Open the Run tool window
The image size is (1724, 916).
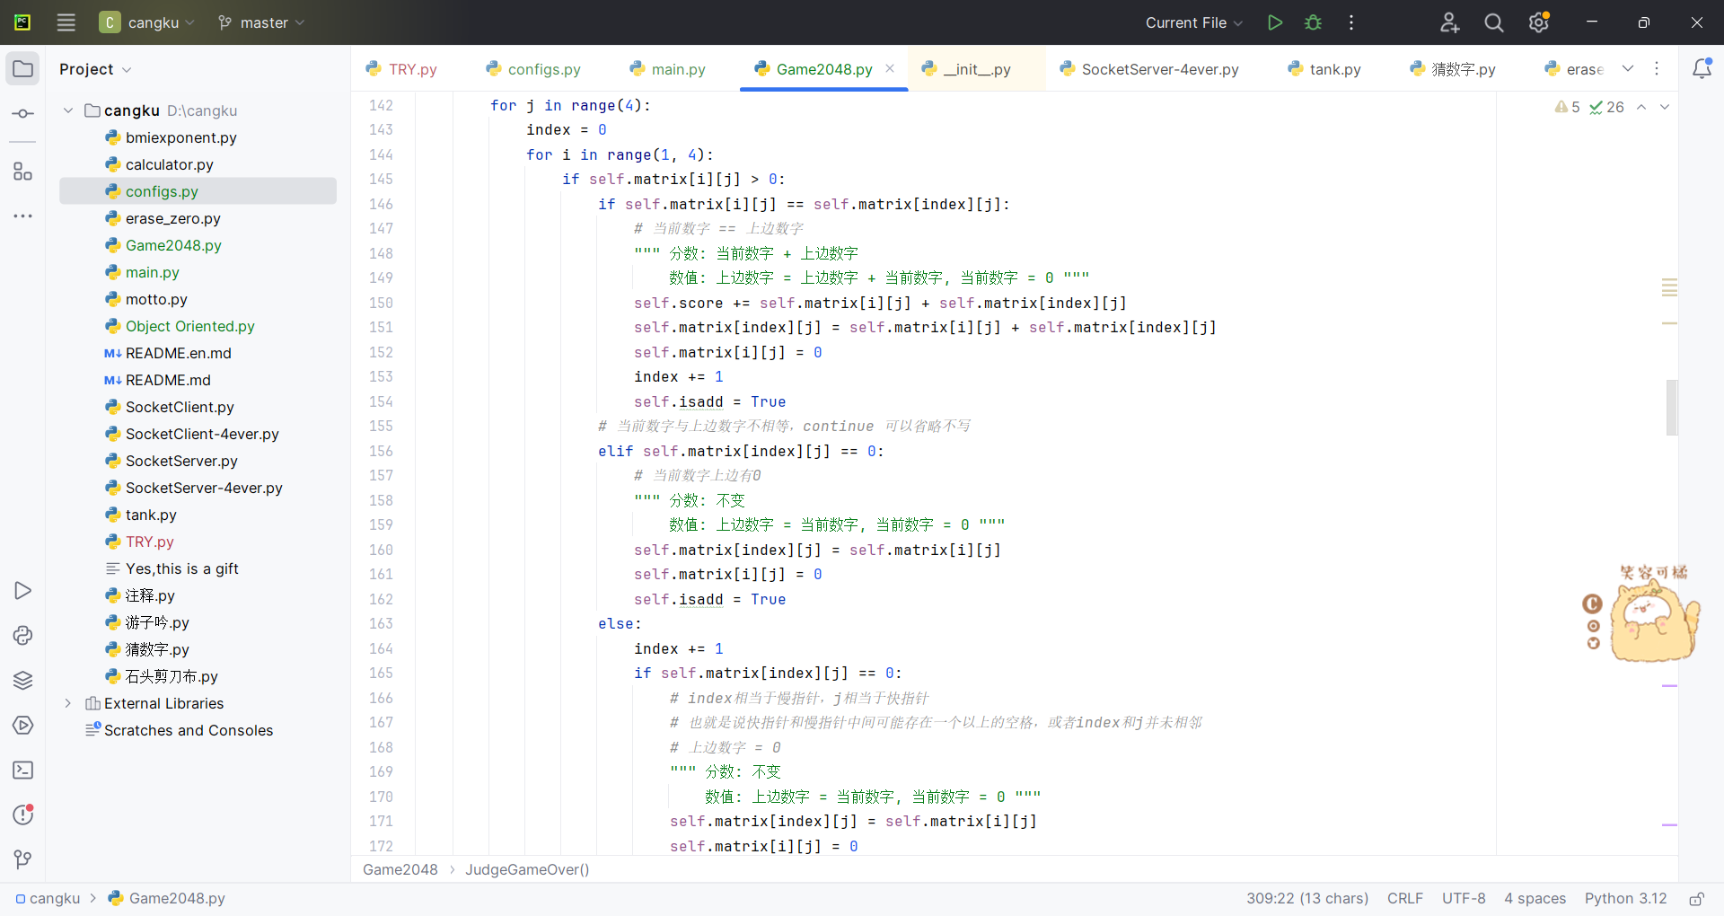tap(23, 591)
